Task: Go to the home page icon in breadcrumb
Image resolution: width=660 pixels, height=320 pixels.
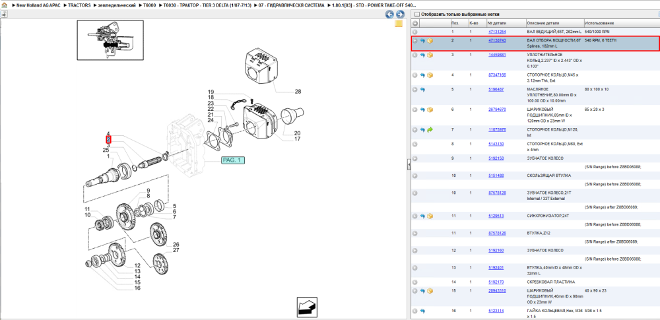Action: (4, 5)
